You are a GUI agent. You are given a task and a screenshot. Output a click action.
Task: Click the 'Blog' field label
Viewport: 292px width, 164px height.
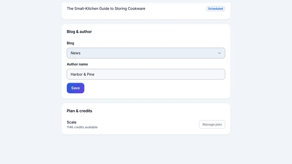click(70, 43)
